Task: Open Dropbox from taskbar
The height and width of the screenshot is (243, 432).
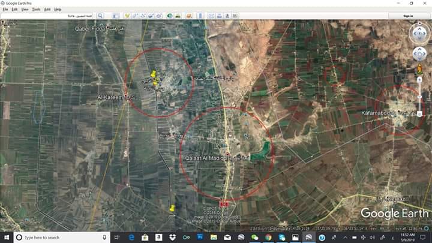Action: click(x=172, y=238)
